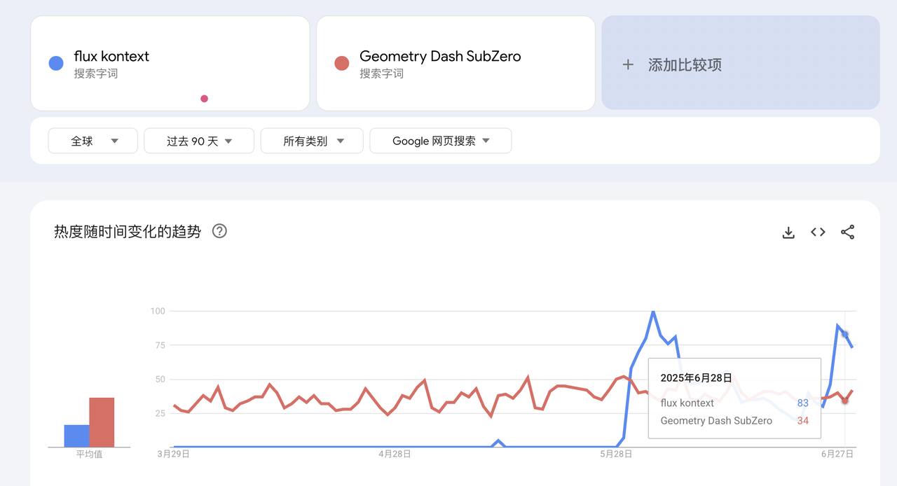
Task: Click the highlighted blue June 28 data point
Action: (845, 334)
